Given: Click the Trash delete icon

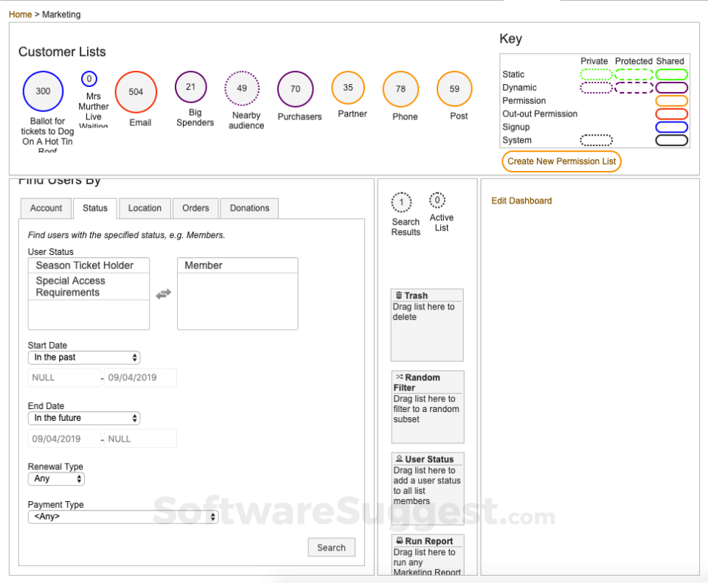Looking at the screenshot, I should coord(400,295).
